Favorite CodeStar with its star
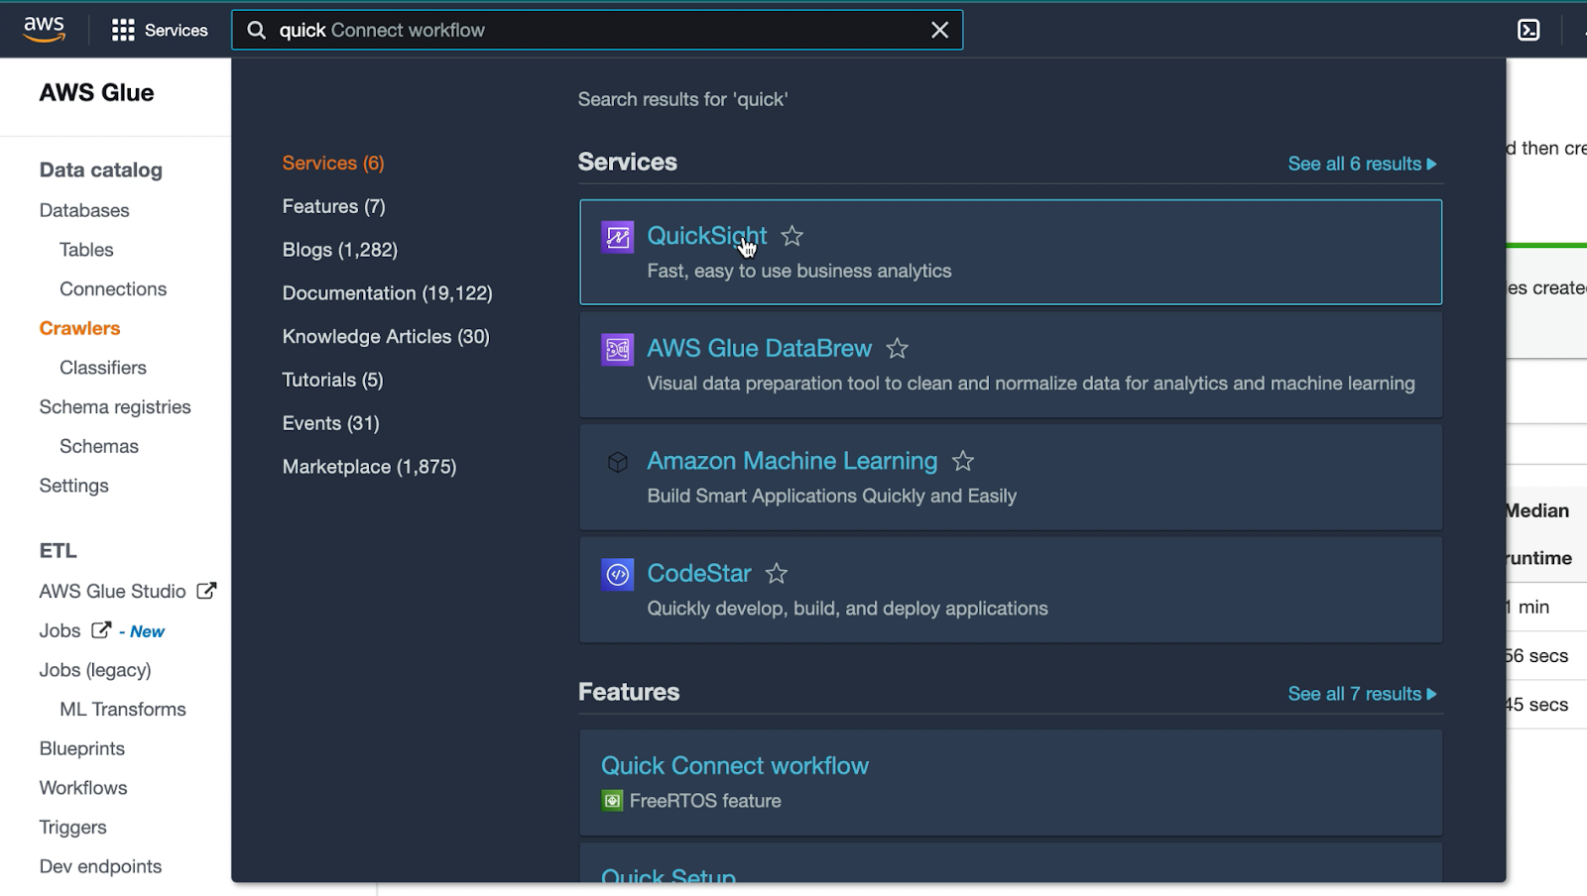1587x896 pixels. pos(777,574)
